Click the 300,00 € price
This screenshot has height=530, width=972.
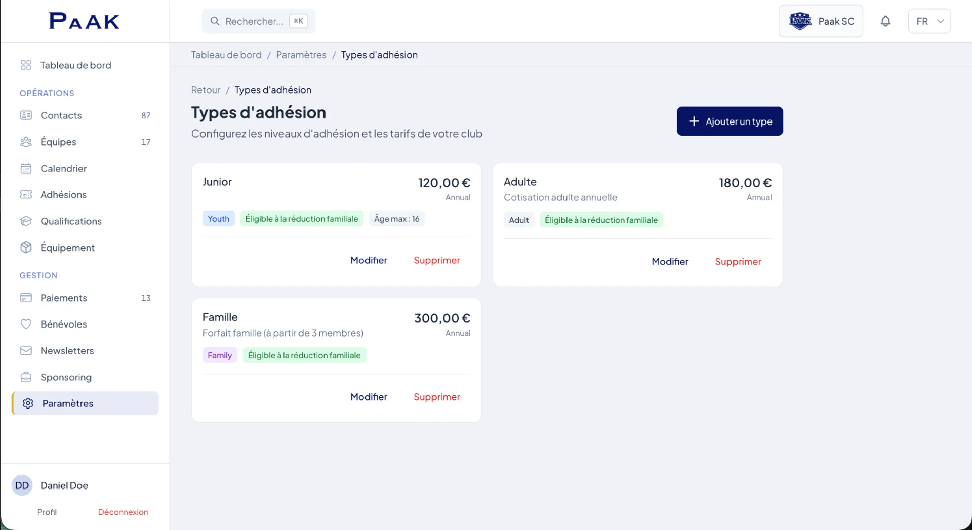point(442,318)
